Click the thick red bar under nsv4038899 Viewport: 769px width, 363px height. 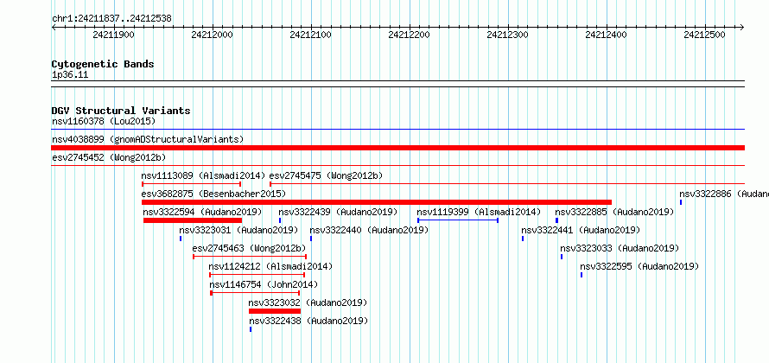click(397, 148)
